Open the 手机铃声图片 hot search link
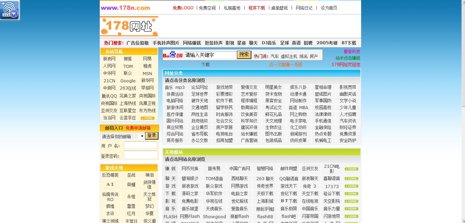Image resolution: width=465 pixels, height=223 pixels. click(x=166, y=43)
